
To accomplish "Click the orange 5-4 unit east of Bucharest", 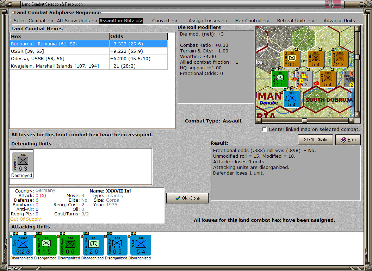I will (328, 79).
